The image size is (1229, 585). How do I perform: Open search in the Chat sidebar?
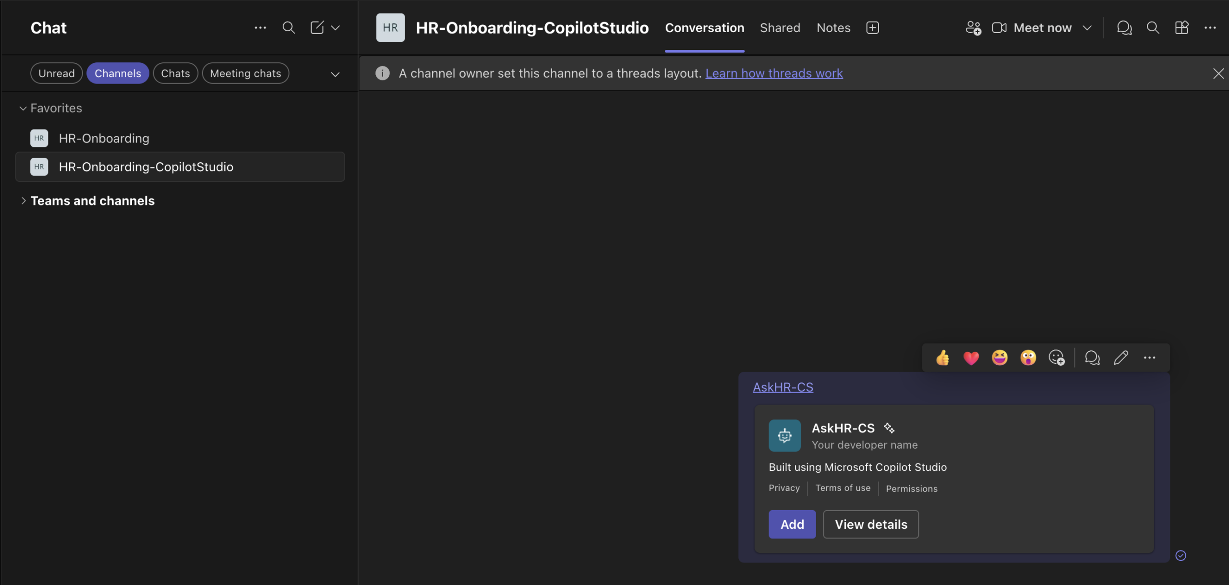point(289,27)
